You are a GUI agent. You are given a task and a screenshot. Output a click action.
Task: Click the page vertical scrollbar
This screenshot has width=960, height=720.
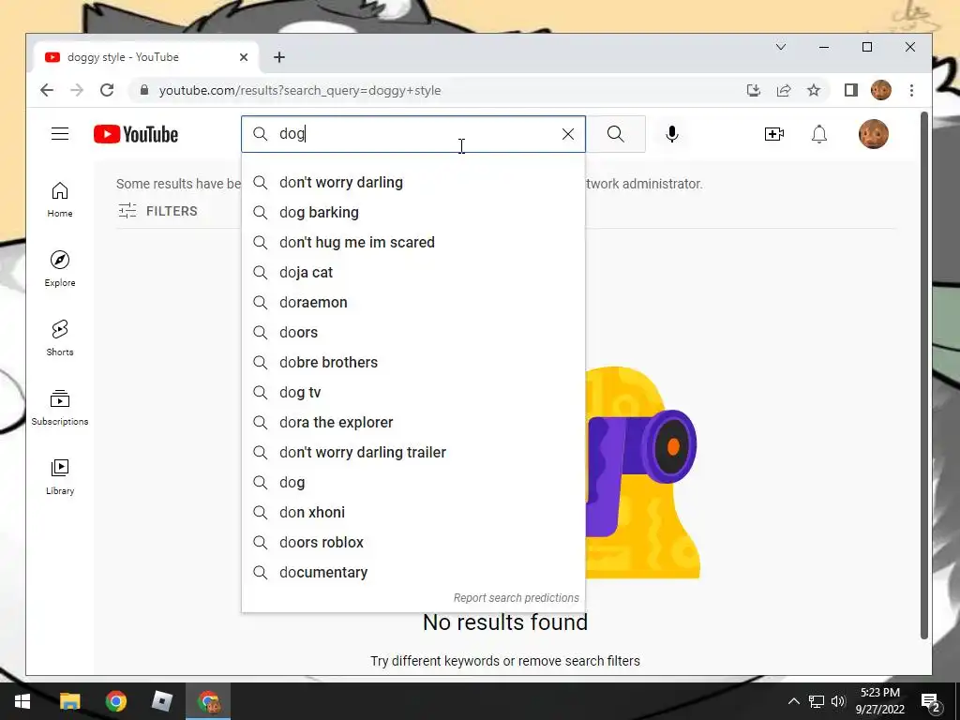point(924,375)
